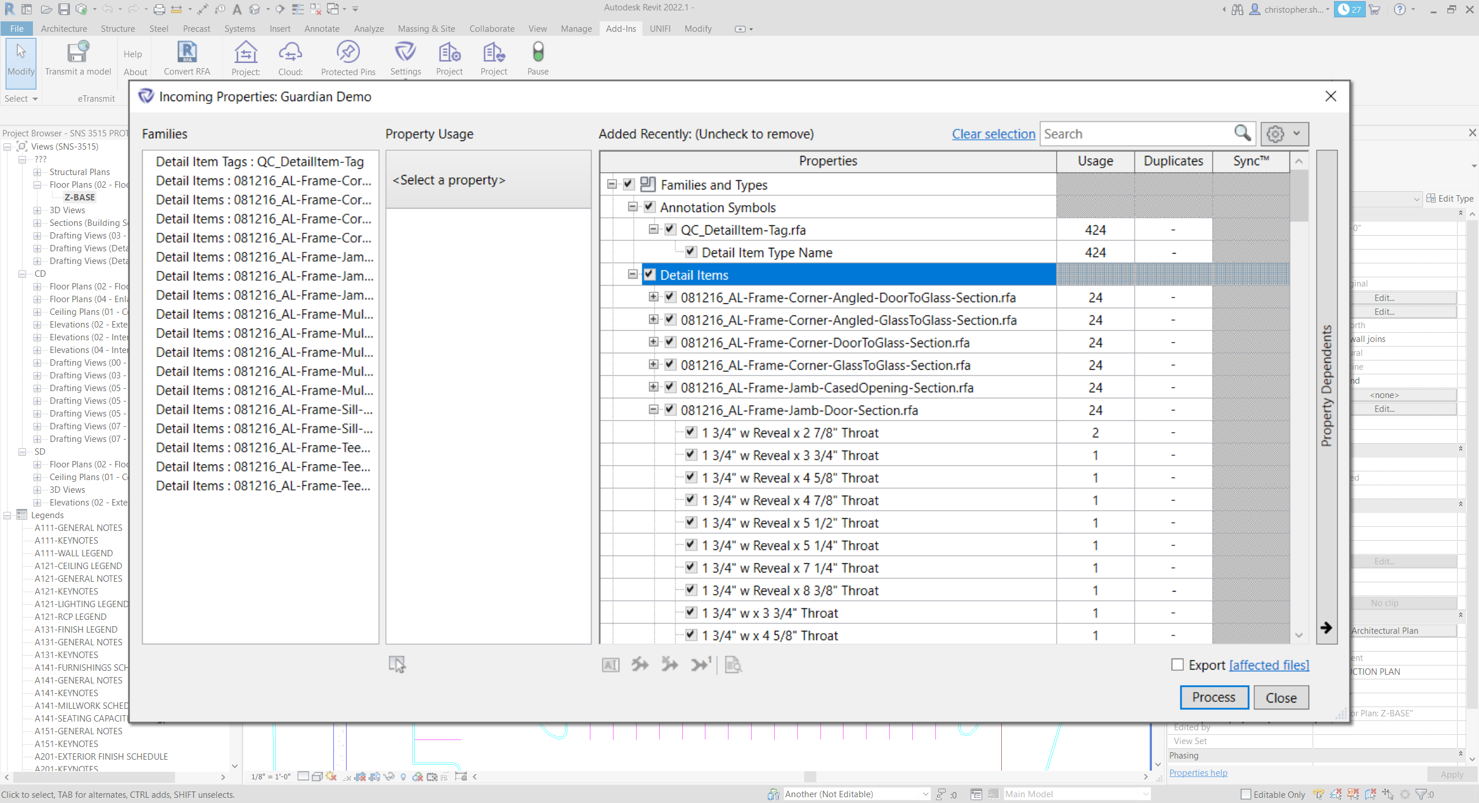Switch to the Collaborate ribbon tab
1479x803 pixels.
(x=492, y=28)
